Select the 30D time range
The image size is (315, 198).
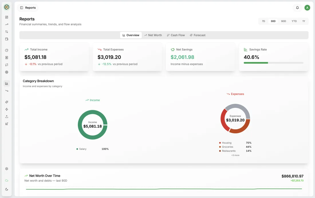[273, 21]
